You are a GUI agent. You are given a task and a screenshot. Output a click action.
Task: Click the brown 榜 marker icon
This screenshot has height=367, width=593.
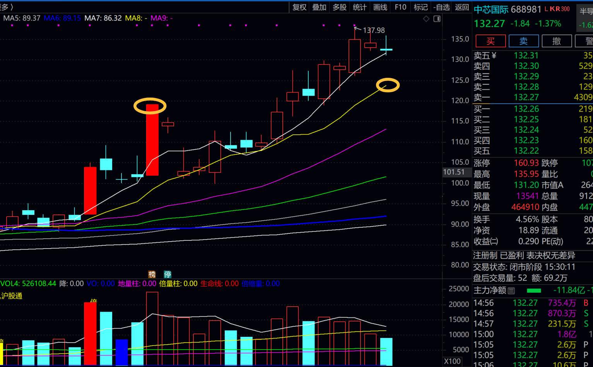(x=152, y=274)
